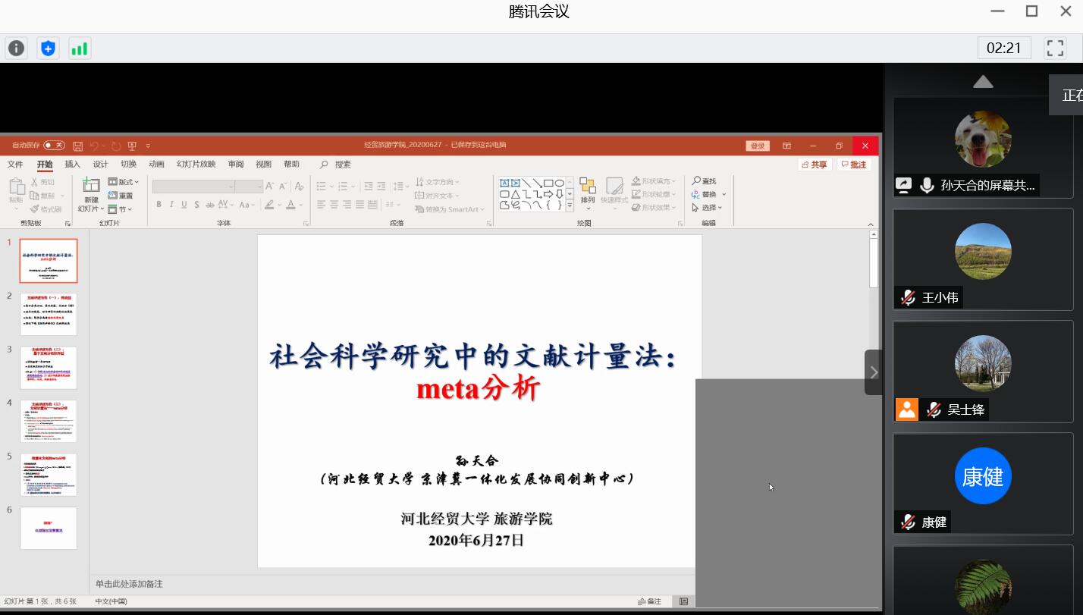Click the Share (共享) button
This screenshot has width=1083, height=615.
click(x=815, y=165)
